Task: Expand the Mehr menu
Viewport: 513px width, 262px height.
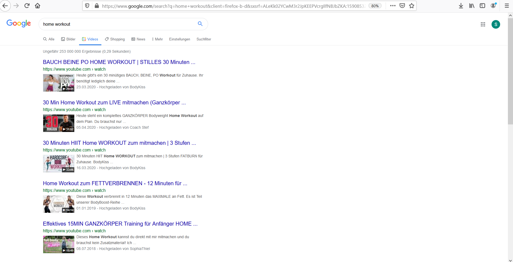Action: point(157,39)
